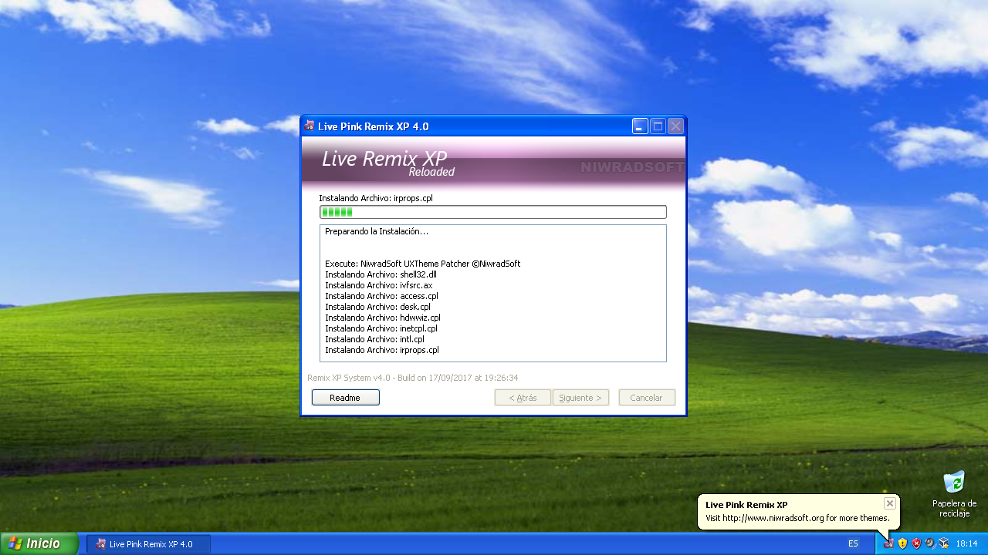988x555 pixels.
Task: Click the Readme button
Action: 345,398
